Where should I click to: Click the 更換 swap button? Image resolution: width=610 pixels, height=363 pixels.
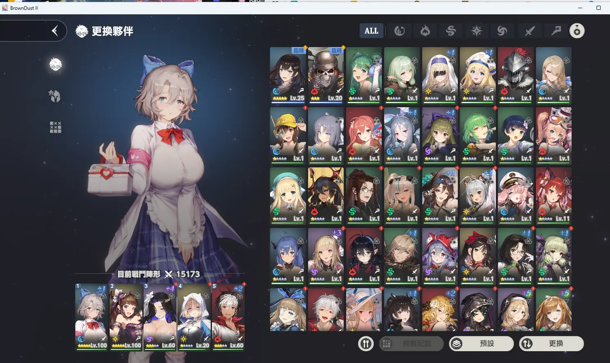(551, 344)
